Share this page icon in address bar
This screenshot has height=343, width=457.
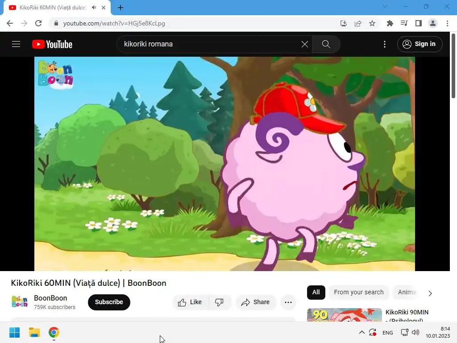pyautogui.click(x=358, y=23)
